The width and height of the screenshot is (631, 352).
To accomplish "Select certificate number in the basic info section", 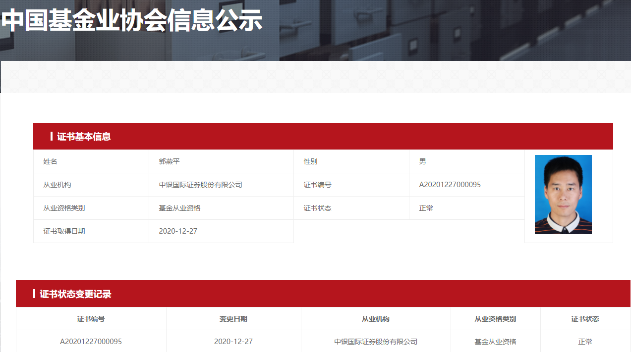I will 450,185.
